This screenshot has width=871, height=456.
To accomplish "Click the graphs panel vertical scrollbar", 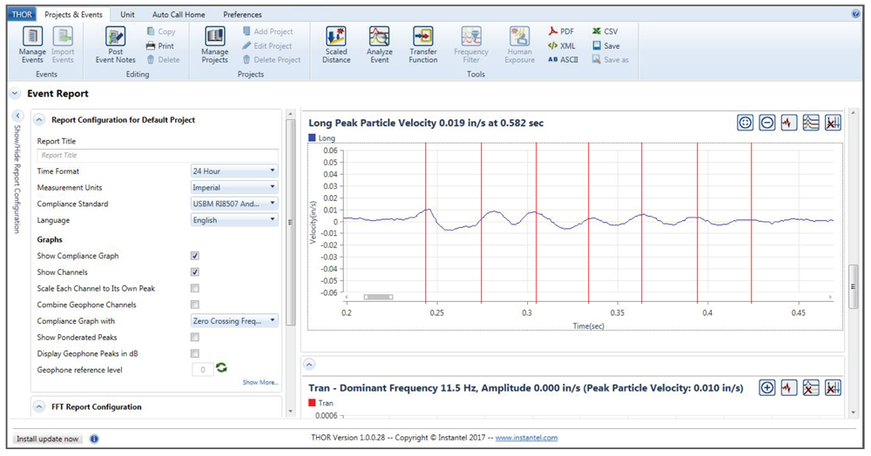I will tap(854, 287).
